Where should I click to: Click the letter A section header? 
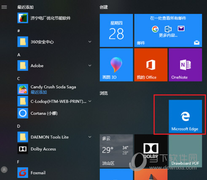click(19, 55)
